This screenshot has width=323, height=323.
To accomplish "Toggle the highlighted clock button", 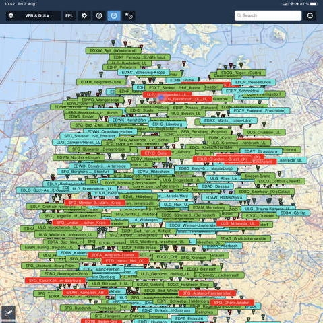I will (x=114, y=15).
